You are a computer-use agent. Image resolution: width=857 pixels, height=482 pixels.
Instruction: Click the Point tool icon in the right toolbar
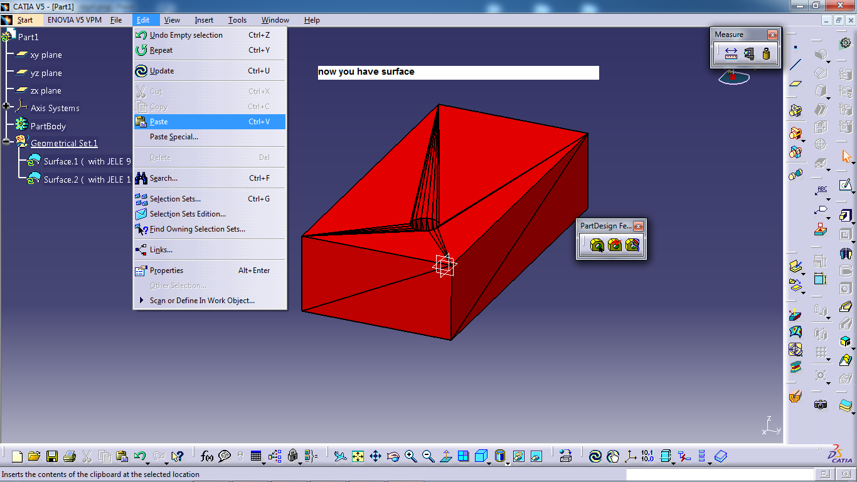796,47
